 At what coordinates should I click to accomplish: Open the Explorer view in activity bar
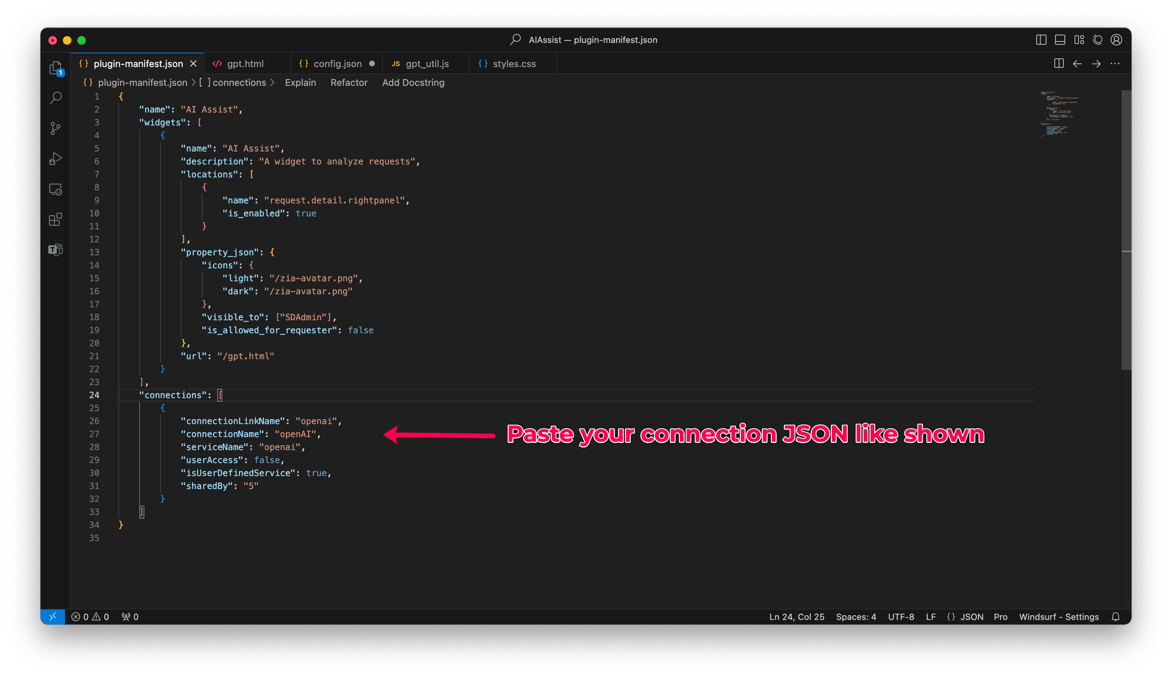tap(55, 68)
